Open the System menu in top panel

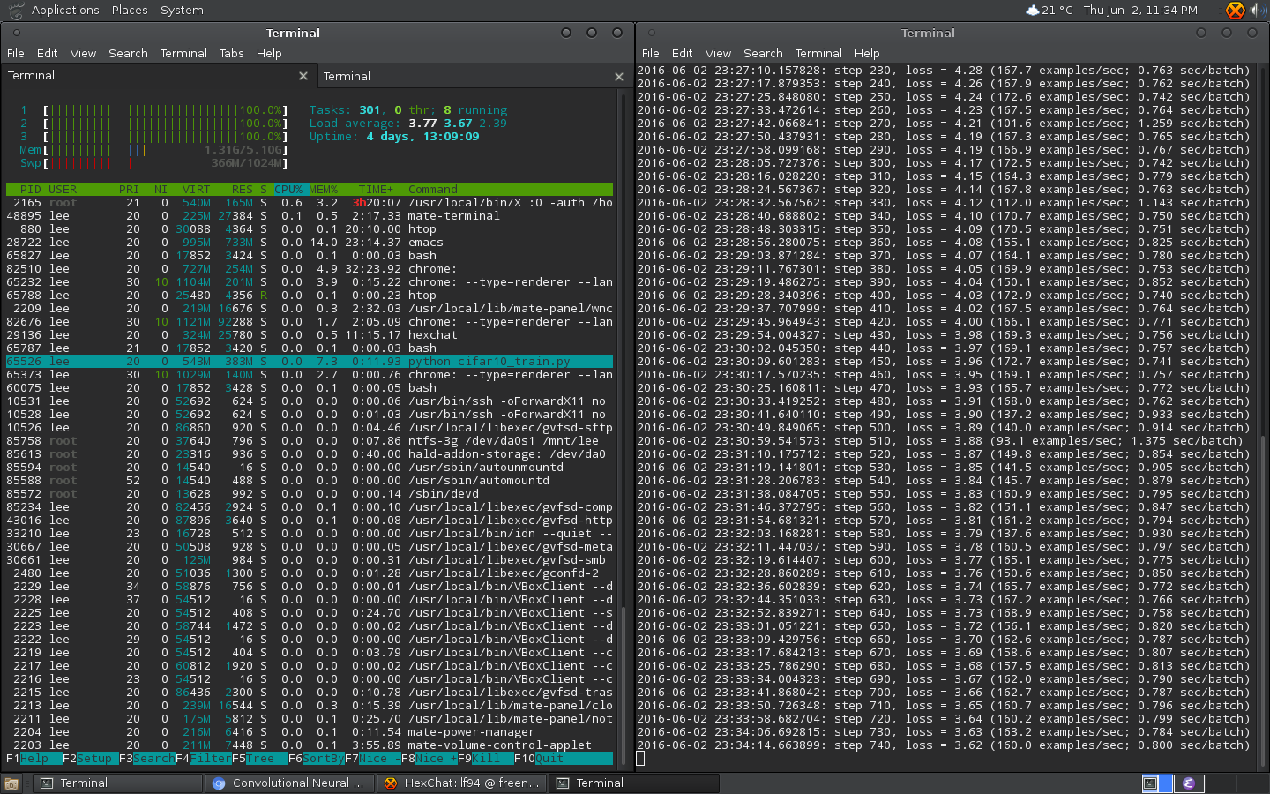pos(182,11)
